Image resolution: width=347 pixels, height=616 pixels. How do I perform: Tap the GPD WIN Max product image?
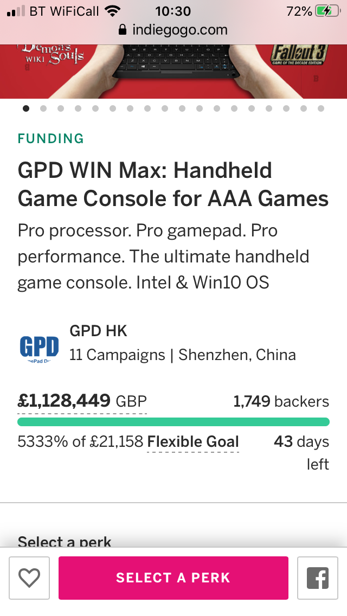tap(173, 70)
